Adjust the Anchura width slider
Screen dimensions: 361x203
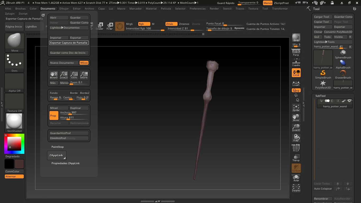[x=74, y=113]
